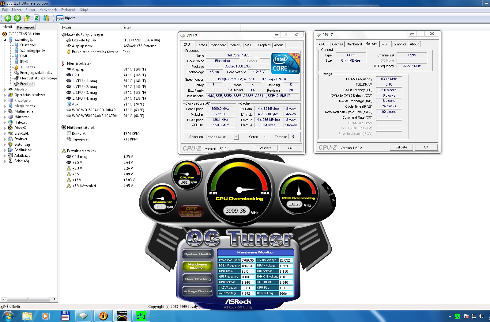The height and width of the screenshot is (322, 490).
Task: Switch to the Kedvencek tab
Action: (x=26, y=27)
